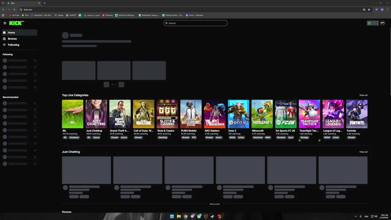Open the user profile avatar menu

(382, 23)
